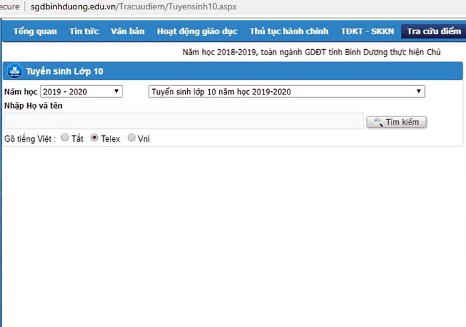
Task: Open the Tổng quan menu
Action: 35,31
